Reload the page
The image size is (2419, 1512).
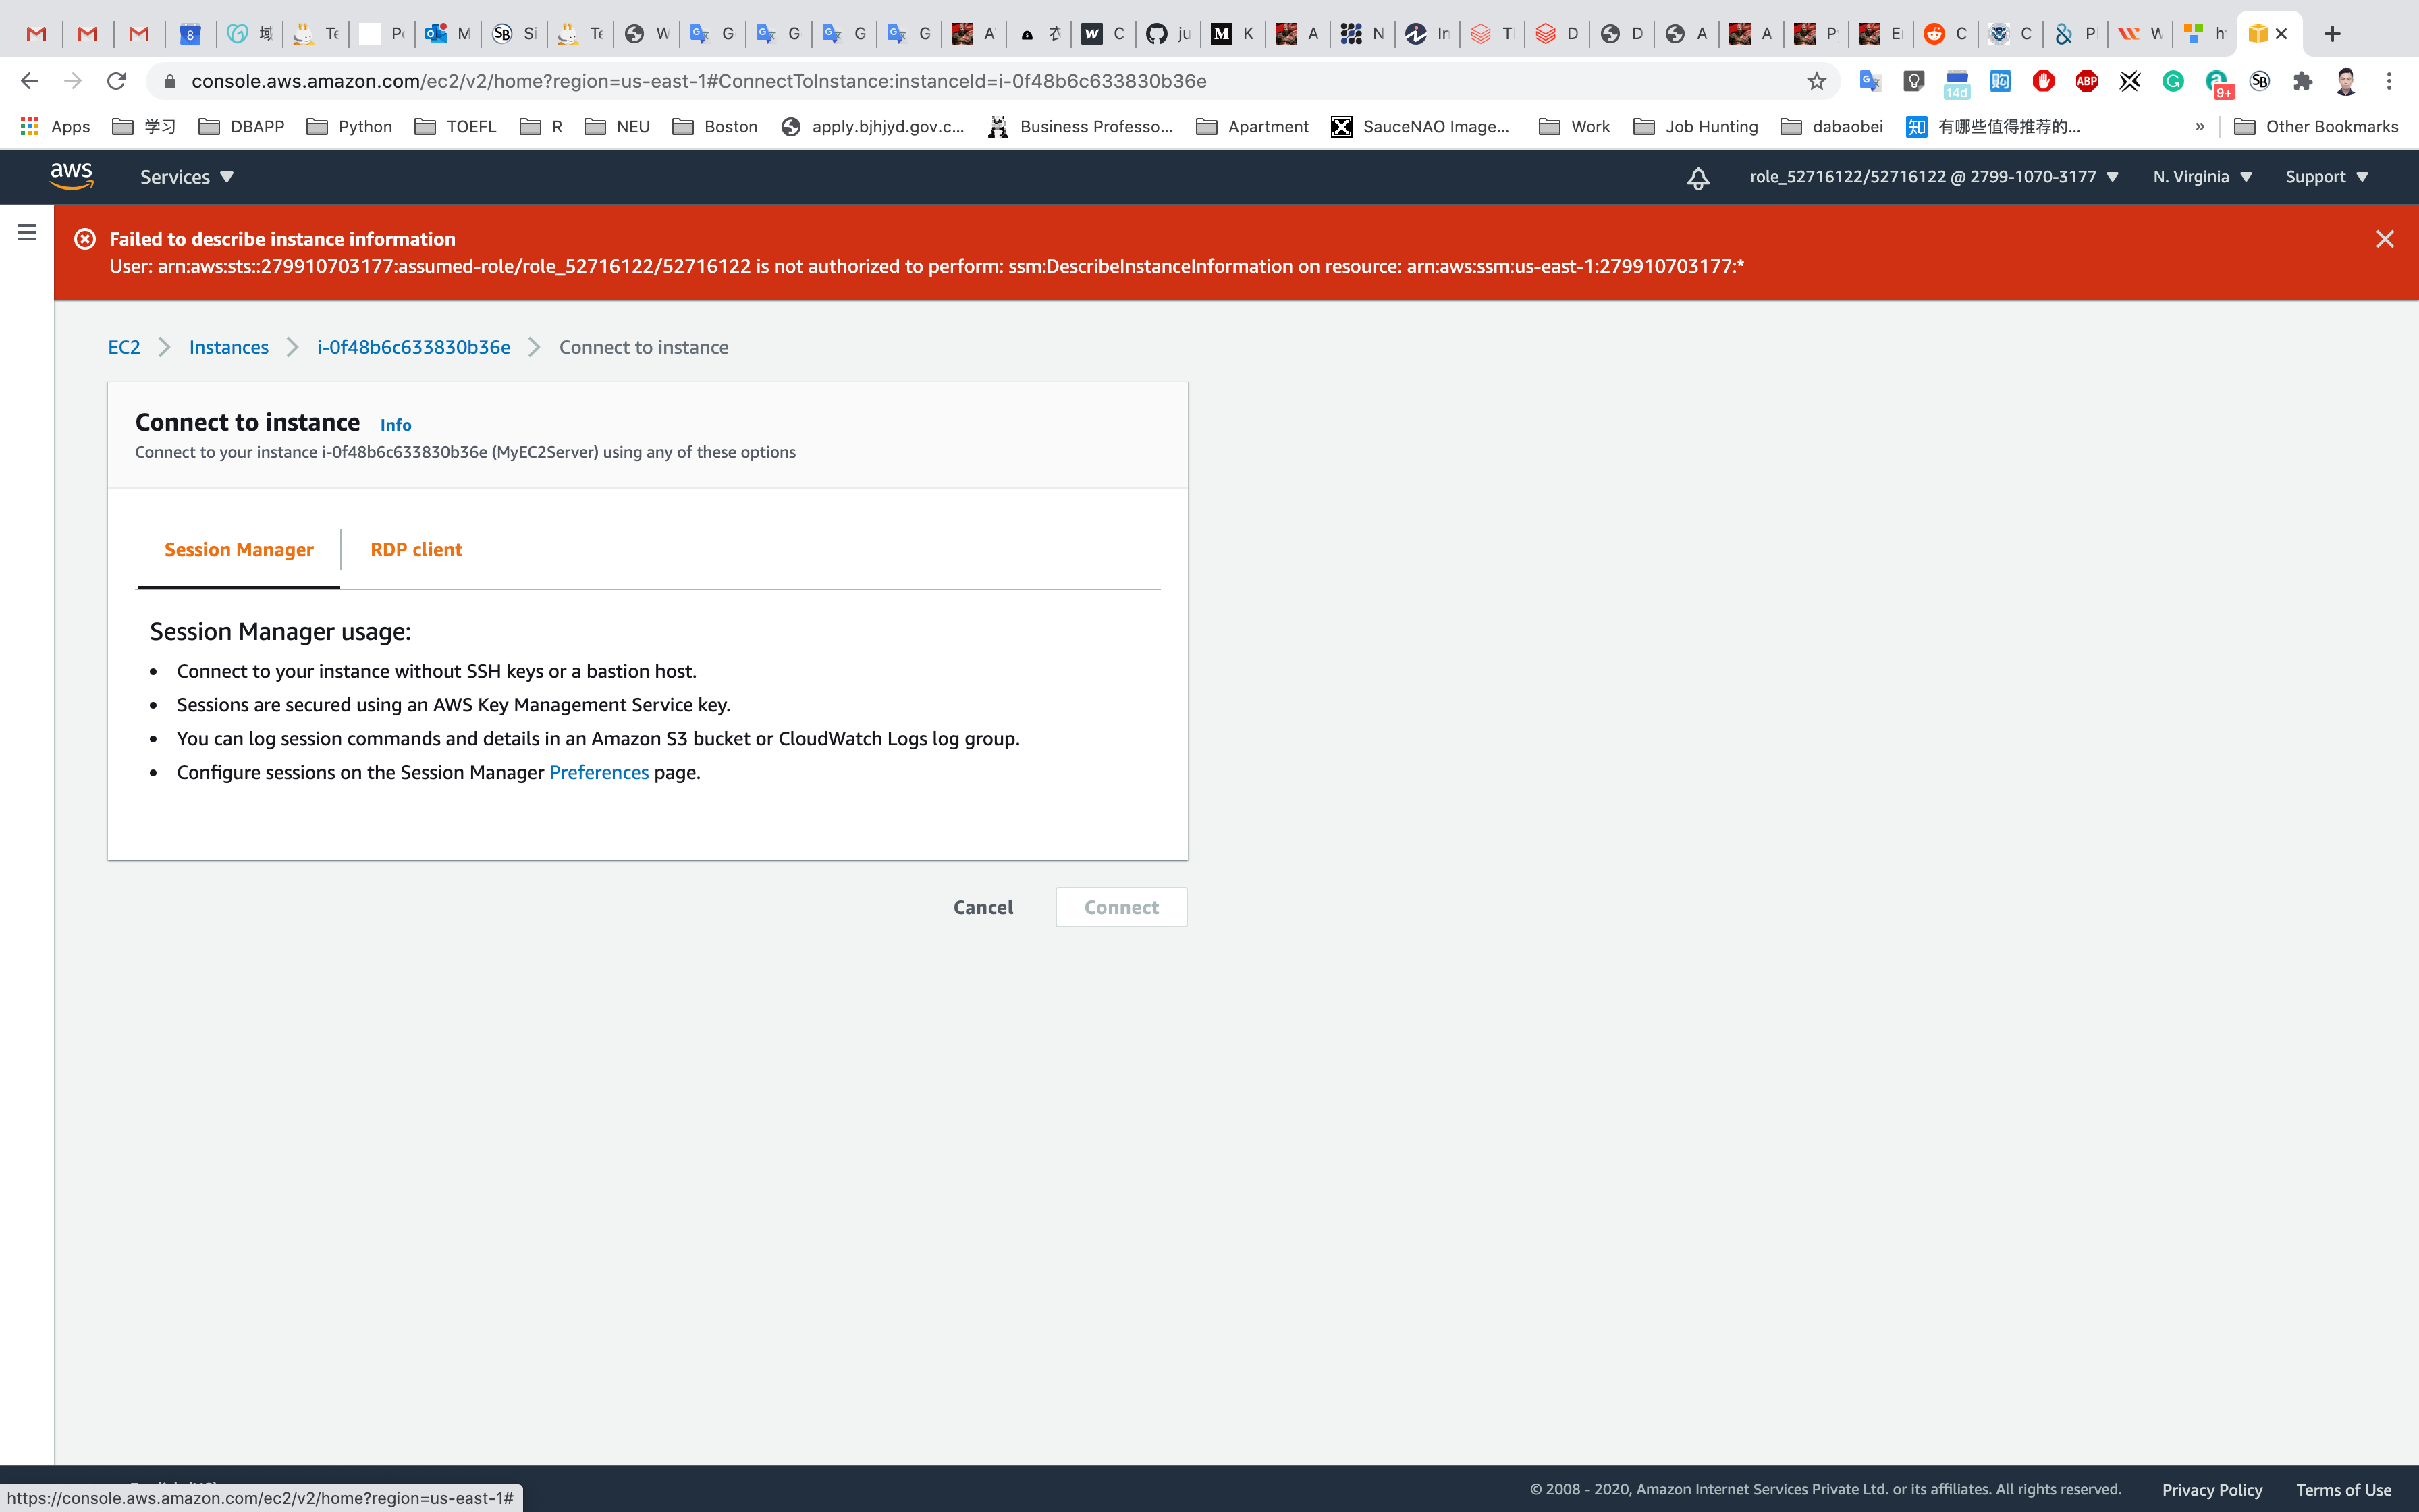click(x=116, y=81)
